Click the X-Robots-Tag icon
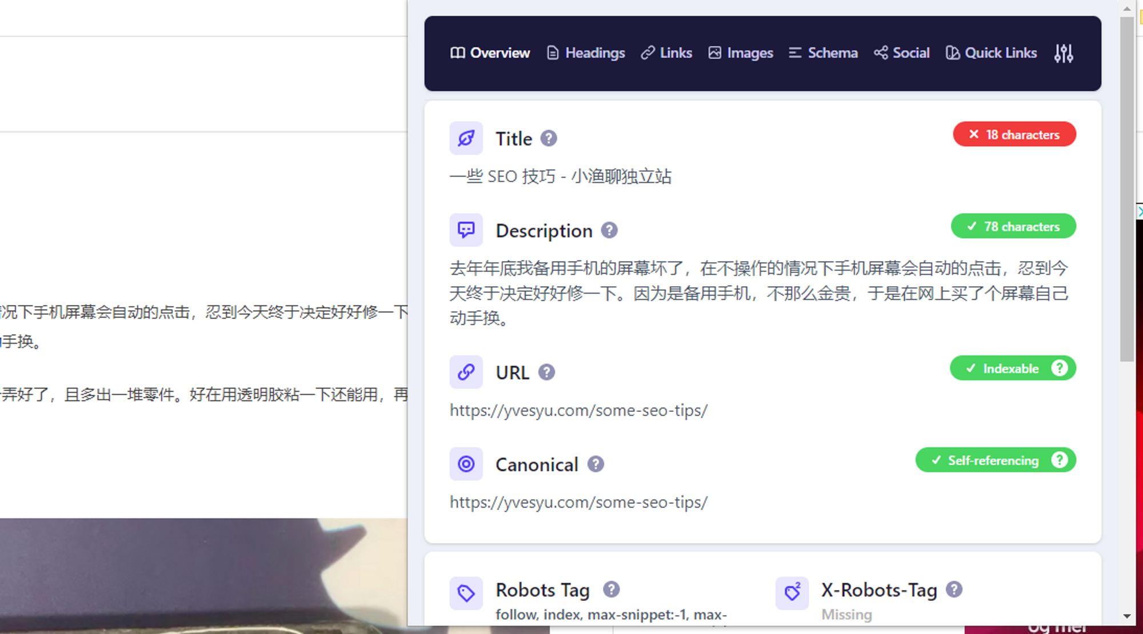Viewport: 1143px width, 634px height. click(x=792, y=593)
